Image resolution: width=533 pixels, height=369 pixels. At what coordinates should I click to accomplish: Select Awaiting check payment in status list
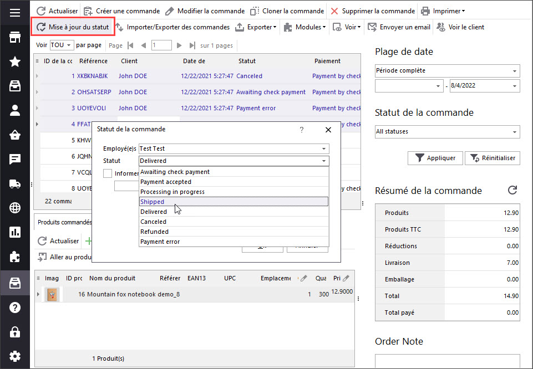click(234, 172)
